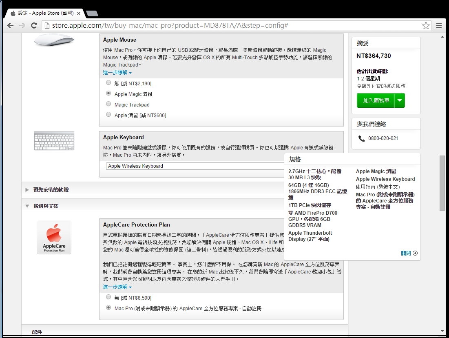The height and width of the screenshot is (338, 449).
Task: Close the 規格 popup via 關閉
Action: tap(409, 253)
